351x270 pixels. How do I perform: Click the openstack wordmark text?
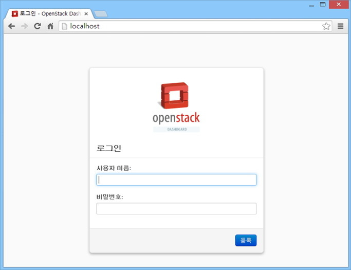176,118
